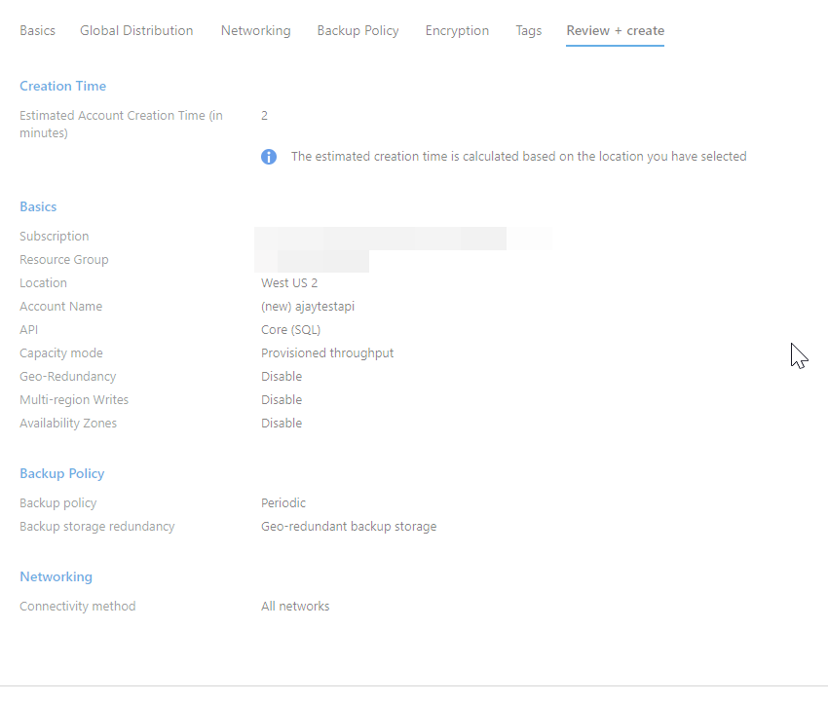
Task: Go to the Networking tab
Action: (x=255, y=30)
